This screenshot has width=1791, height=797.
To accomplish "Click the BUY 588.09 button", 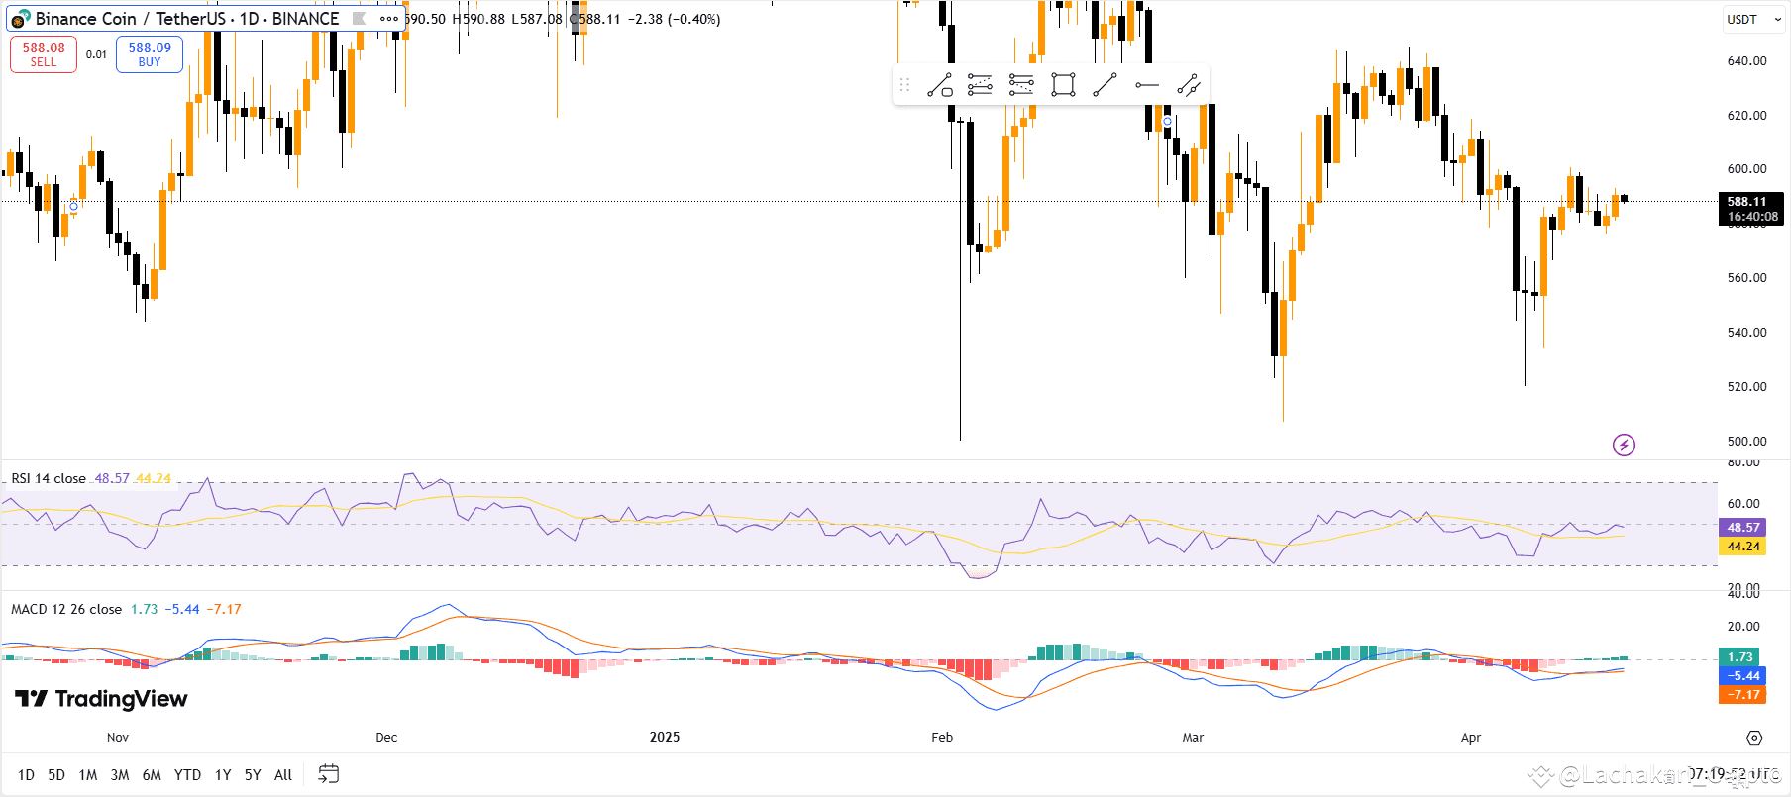I will (x=150, y=54).
